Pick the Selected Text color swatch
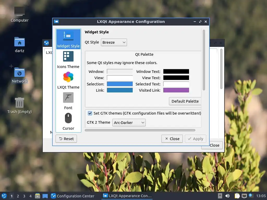 point(176,84)
